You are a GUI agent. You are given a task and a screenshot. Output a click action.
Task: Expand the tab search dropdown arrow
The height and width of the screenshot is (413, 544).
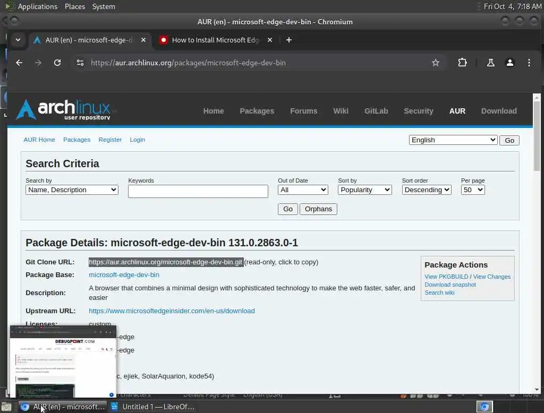18,40
